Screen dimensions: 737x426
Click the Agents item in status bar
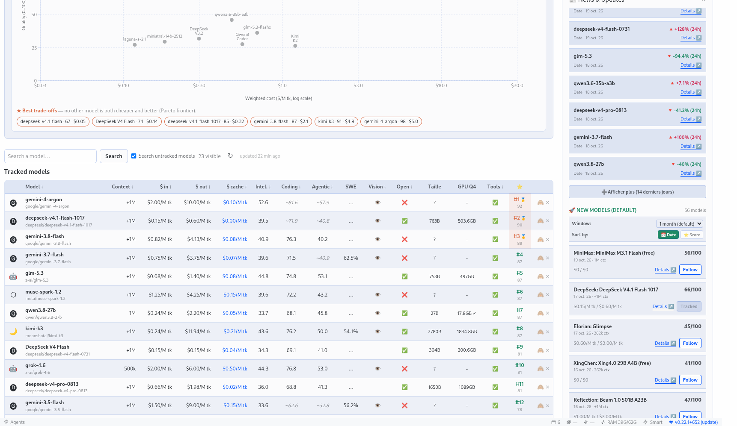15,422
